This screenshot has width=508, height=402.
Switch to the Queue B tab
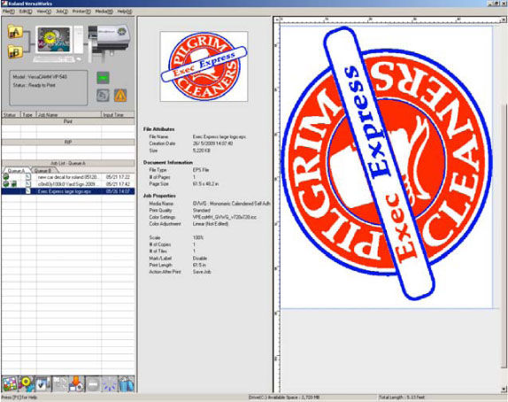[x=43, y=170]
